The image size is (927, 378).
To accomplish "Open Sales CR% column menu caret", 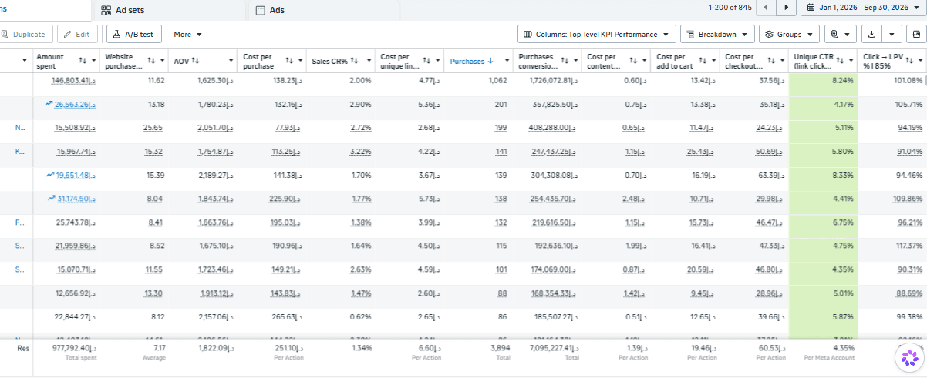I will pos(369,61).
